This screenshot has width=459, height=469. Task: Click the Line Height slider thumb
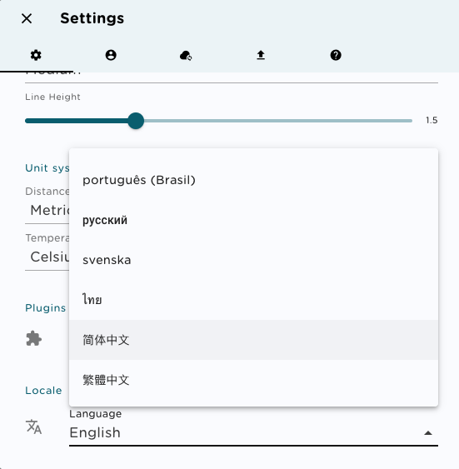click(x=136, y=121)
